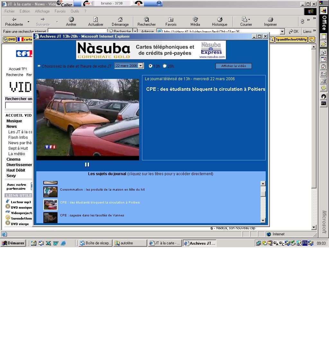Expand the address bar dropdown arrow
The width and height of the screenshot is (329, 350).
point(282,32)
